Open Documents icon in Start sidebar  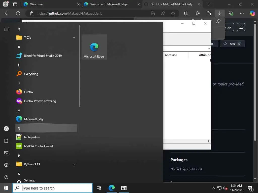6,141
